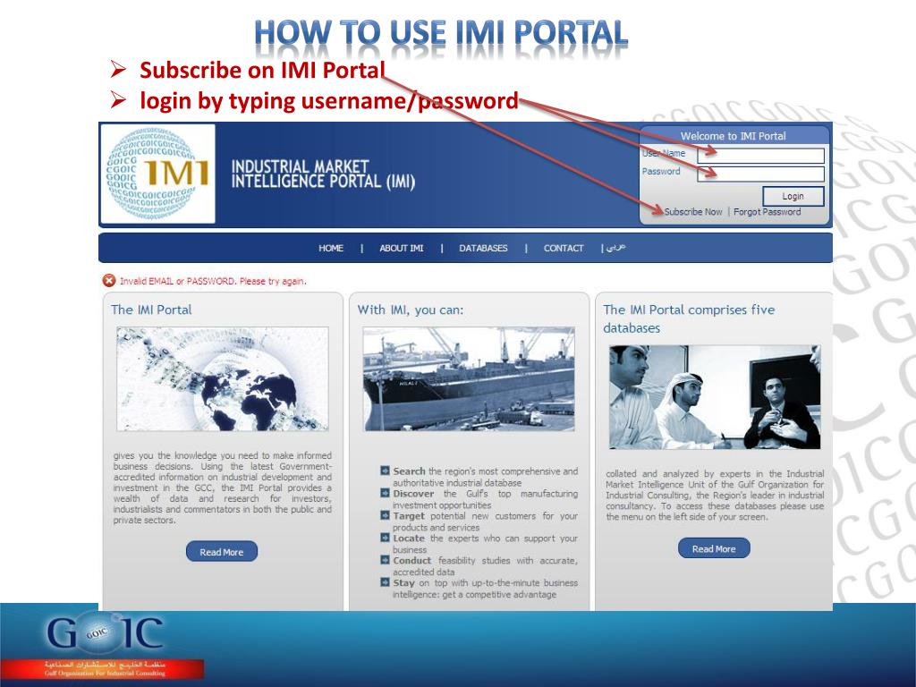Open the Subscribe Now link

[693, 212]
